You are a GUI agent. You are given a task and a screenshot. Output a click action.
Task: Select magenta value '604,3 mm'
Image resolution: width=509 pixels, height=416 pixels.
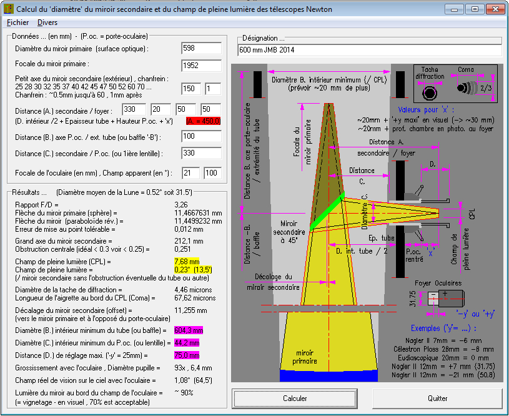pyautogui.click(x=189, y=330)
